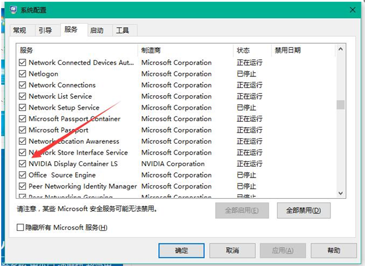Toggle Microsoft Passport Container checkbox
This screenshot has height=266, width=365.
(x=23, y=119)
